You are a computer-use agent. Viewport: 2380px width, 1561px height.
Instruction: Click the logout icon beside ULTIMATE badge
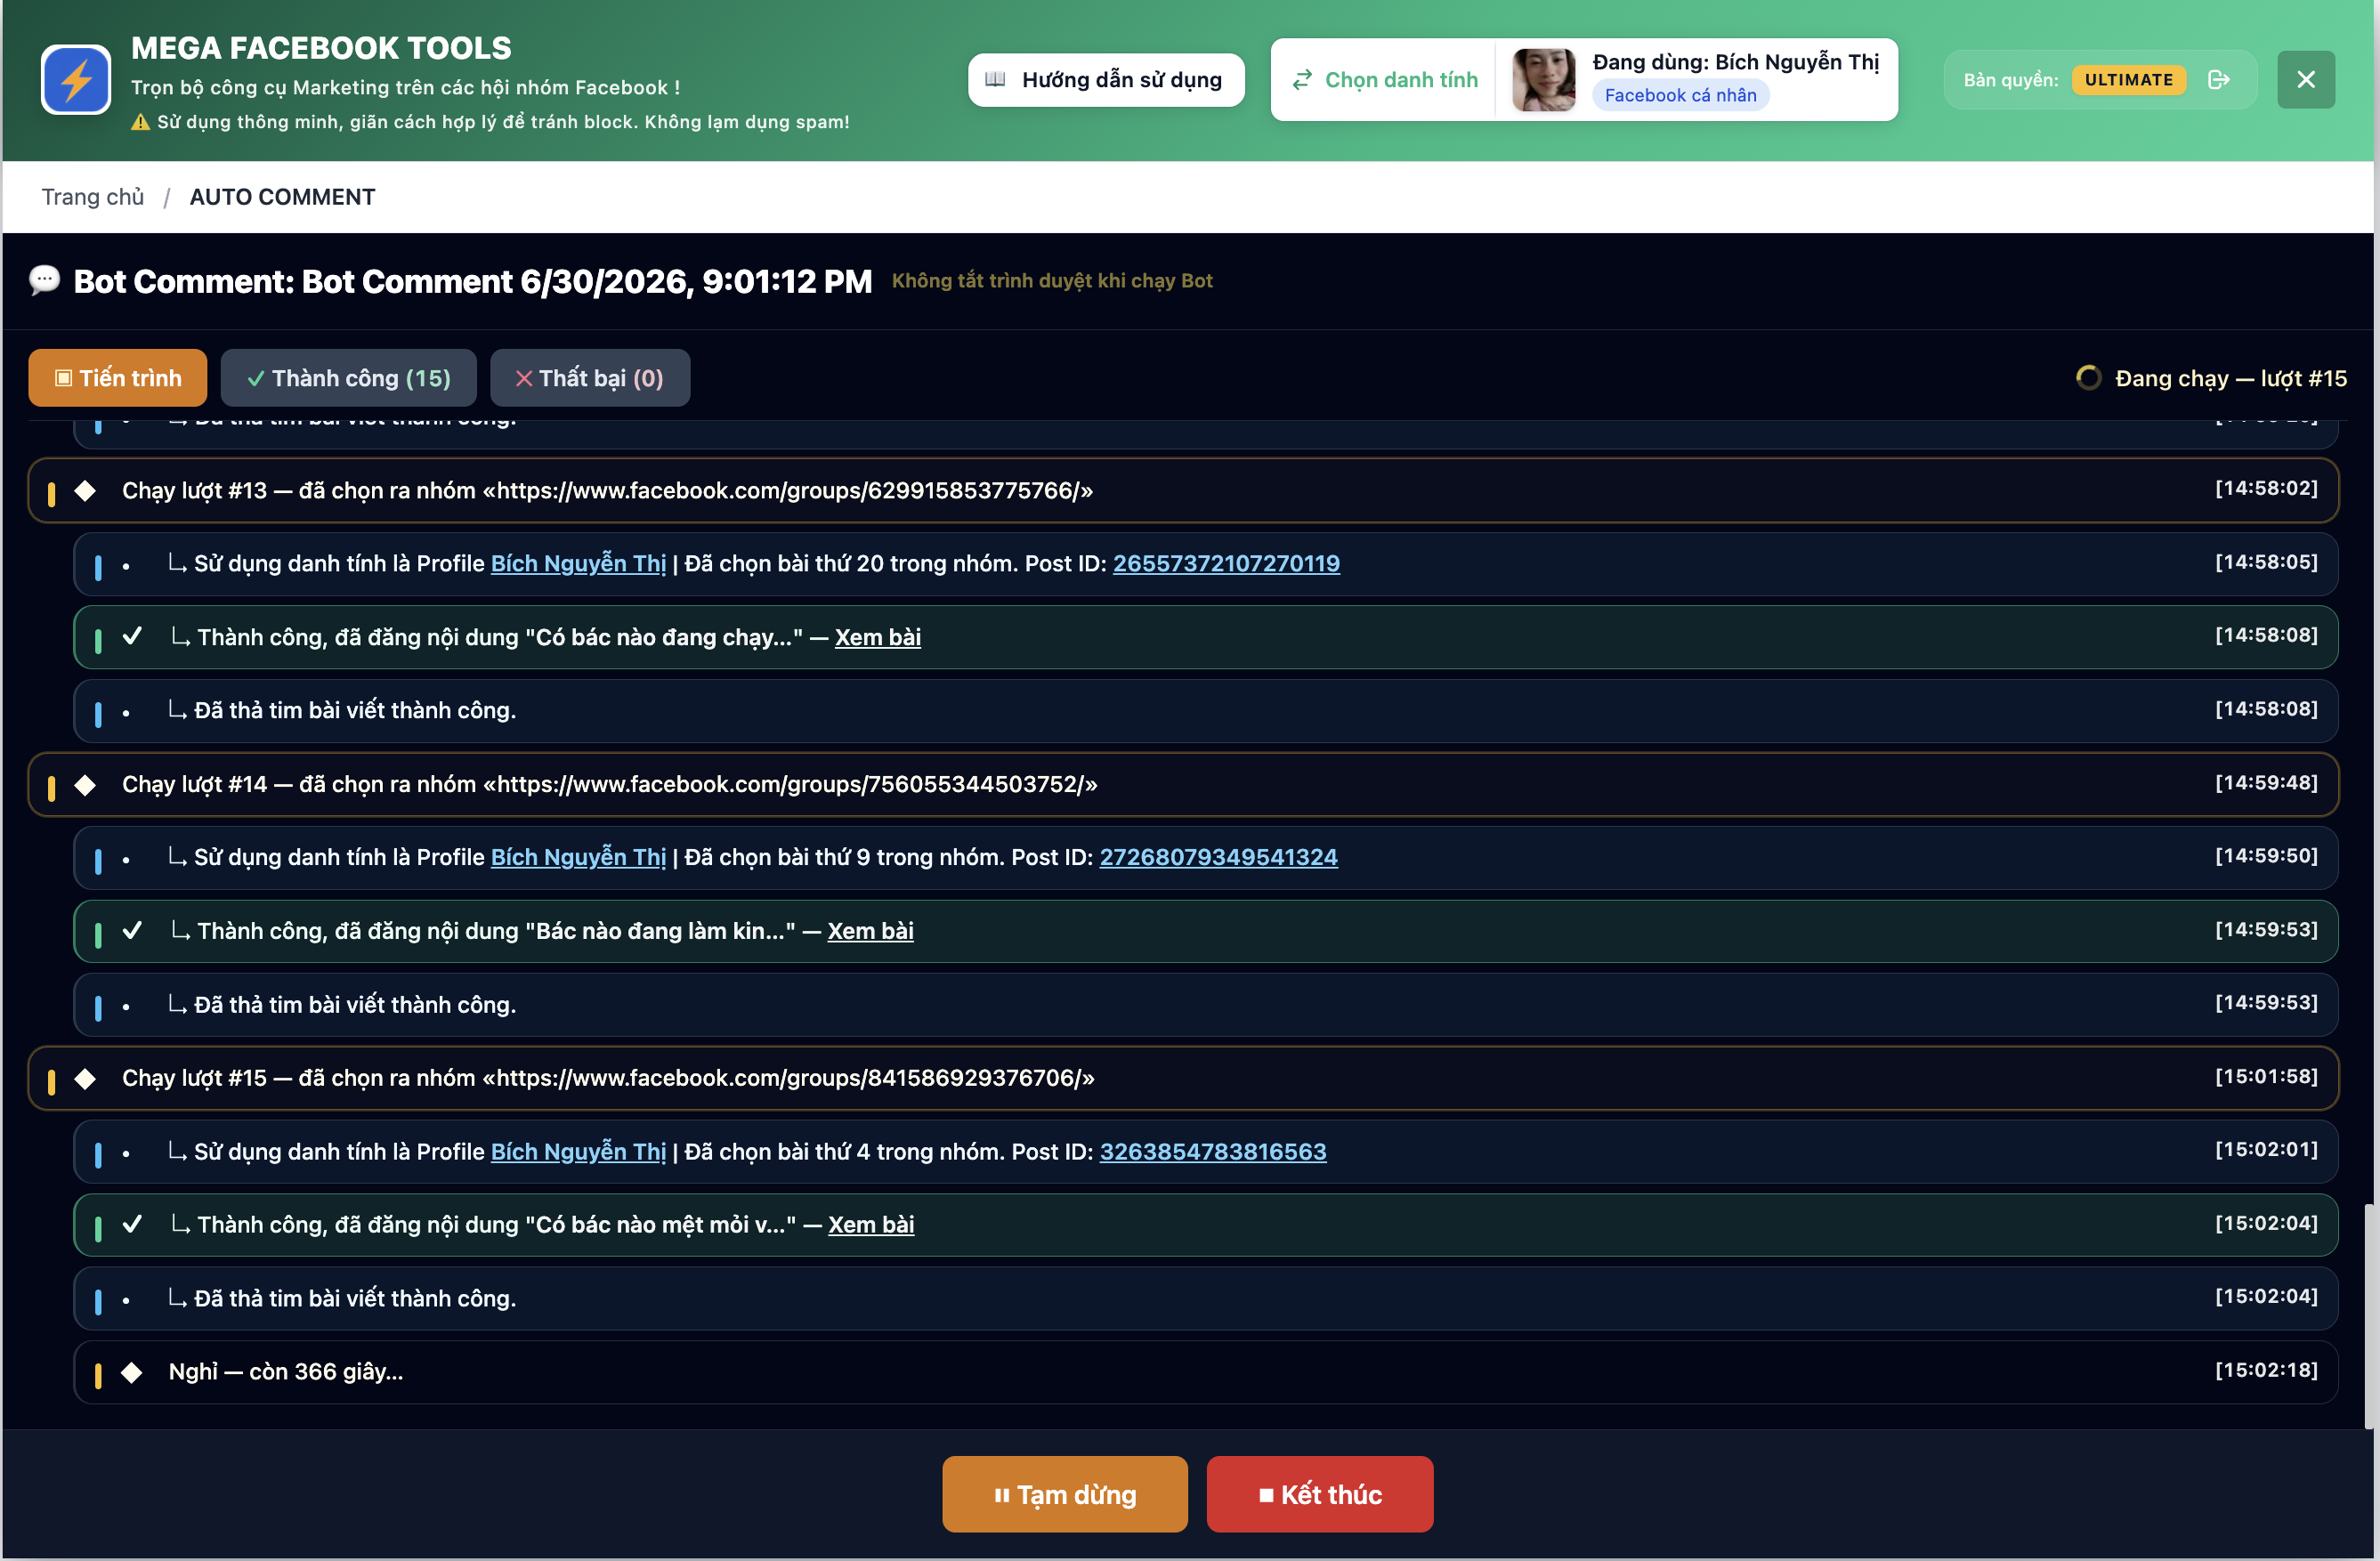[x=2218, y=80]
